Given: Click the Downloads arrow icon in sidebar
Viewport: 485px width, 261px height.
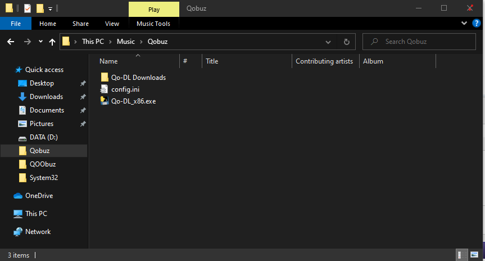Looking at the screenshot, I should pos(22,97).
